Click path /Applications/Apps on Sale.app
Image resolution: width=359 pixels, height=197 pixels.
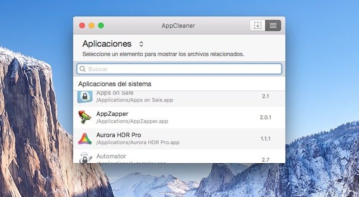tap(135, 100)
